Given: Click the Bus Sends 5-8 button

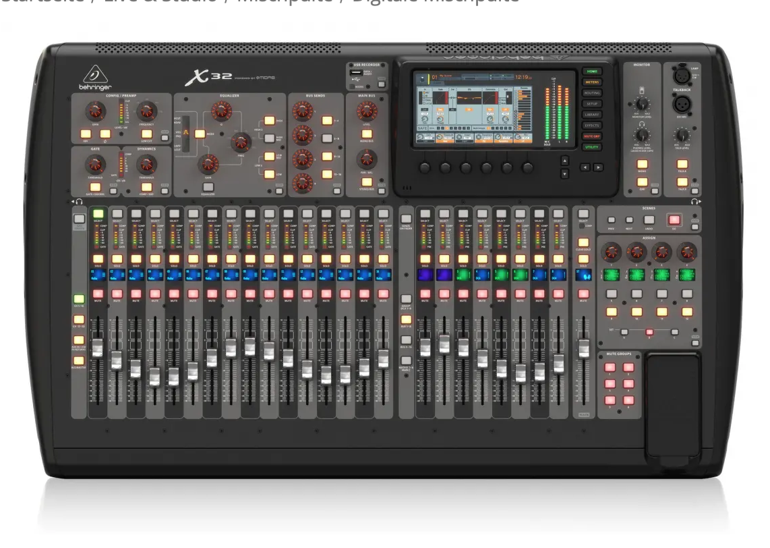Looking at the screenshot, I should [327, 138].
